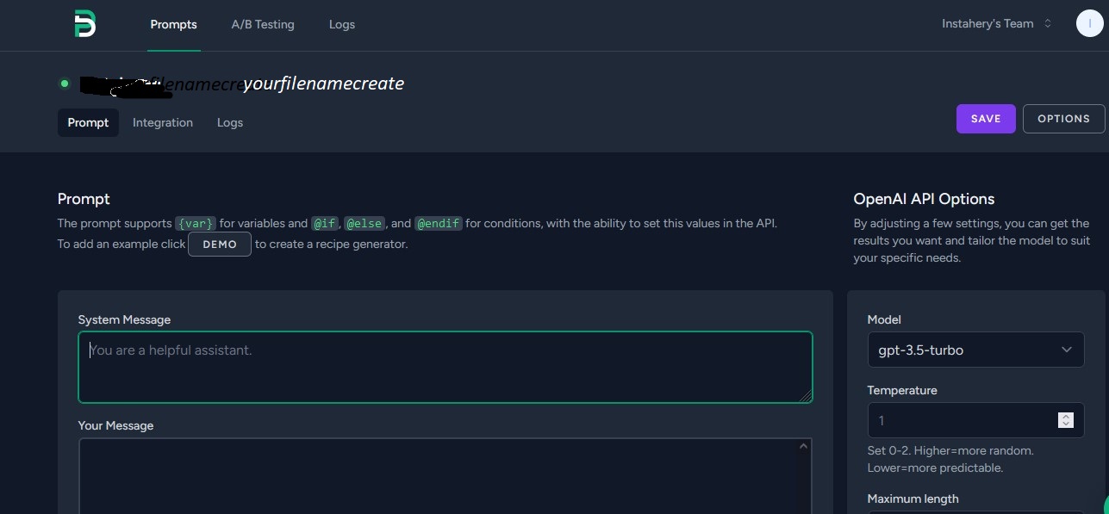Focus the System Message text area
Screen dimensions: 1109x514
(x=445, y=368)
